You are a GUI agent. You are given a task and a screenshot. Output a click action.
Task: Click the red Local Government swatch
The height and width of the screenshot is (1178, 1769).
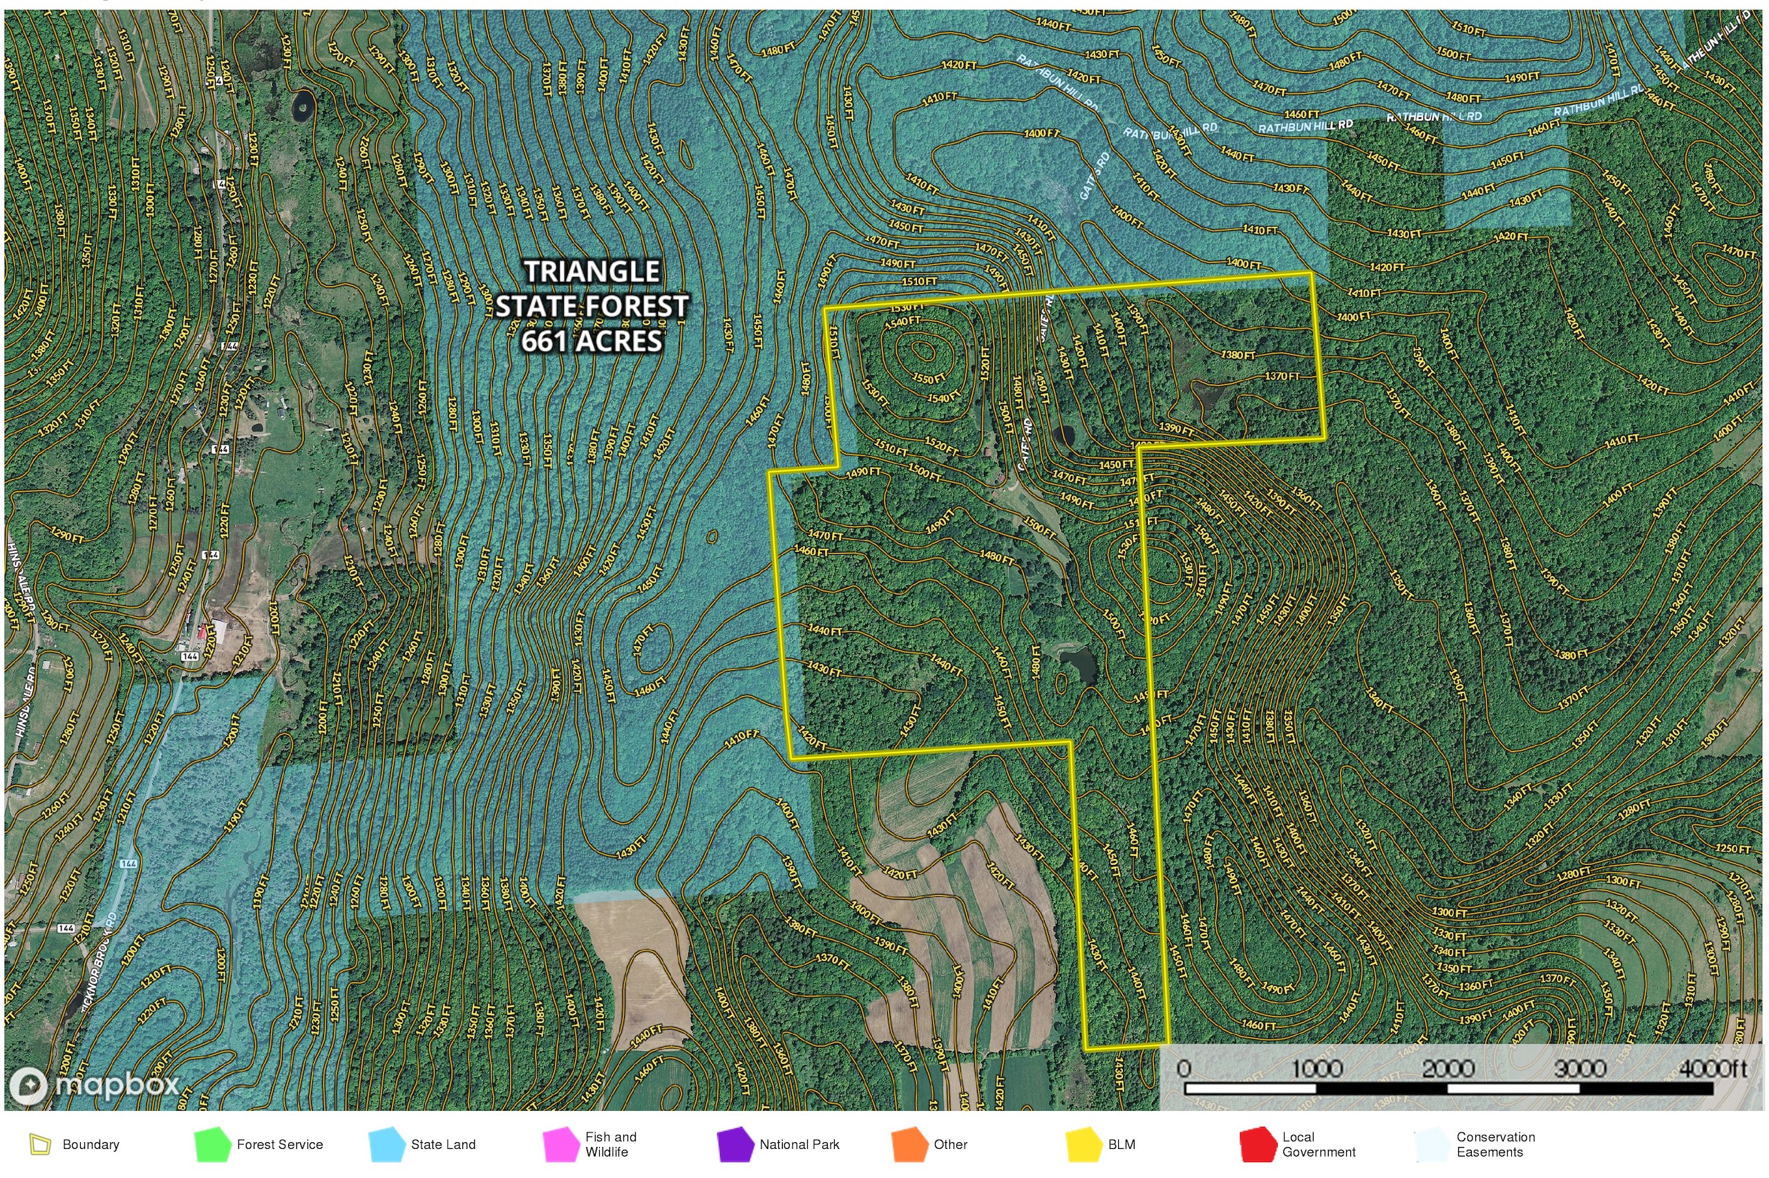[x=1258, y=1144]
